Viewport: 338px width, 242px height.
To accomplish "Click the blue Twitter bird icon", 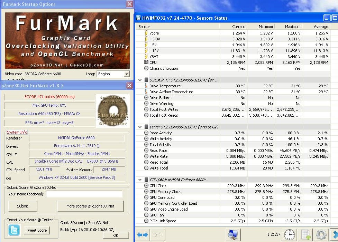I will click(x=14, y=230).
